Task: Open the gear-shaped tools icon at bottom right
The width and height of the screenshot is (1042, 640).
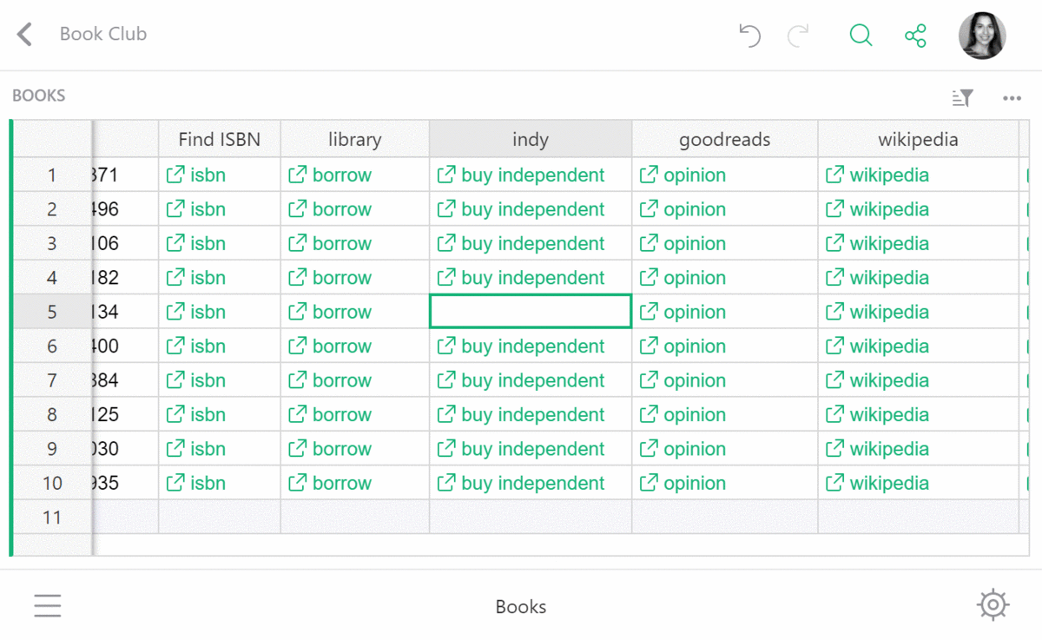Action: [993, 604]
